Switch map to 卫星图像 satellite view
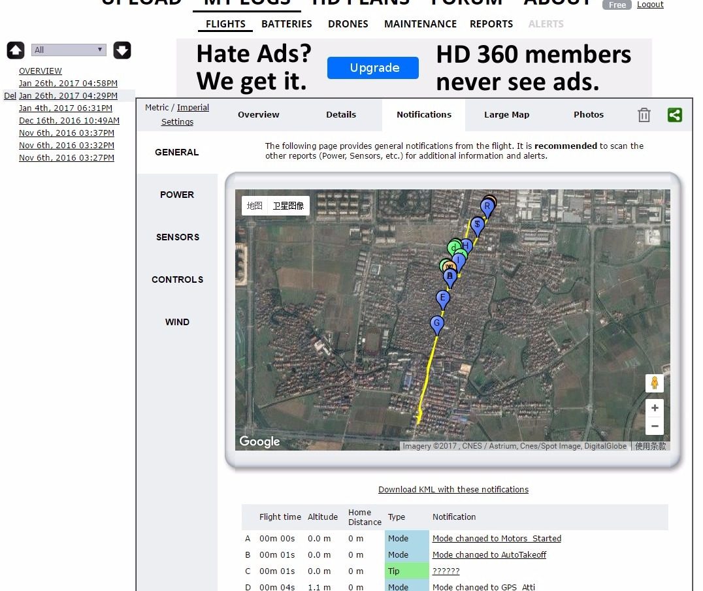This screenshot has width=703, height=591. tap(288, 206)
